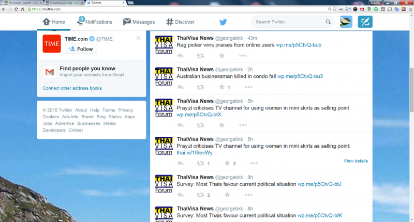The height and width of the screenshot is (222, 414).
Task: Go to the Twitter Home tab
Action: click(54, 22)
